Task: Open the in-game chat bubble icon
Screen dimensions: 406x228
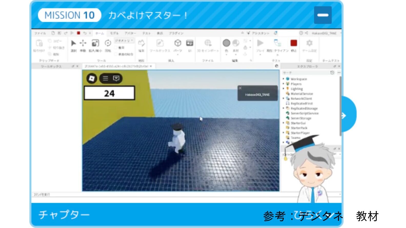Action: (x=116, y=78)
